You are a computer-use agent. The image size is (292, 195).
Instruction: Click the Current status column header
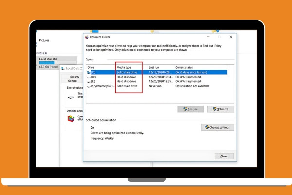tap(184, 67)
